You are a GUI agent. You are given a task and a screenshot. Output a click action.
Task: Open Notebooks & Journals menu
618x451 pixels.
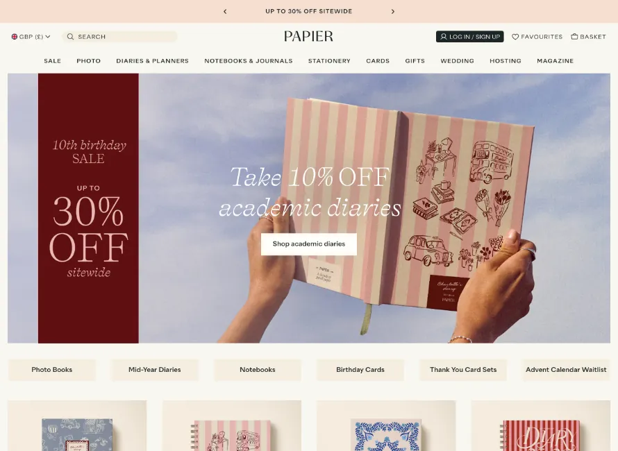[x=249, y=61]
